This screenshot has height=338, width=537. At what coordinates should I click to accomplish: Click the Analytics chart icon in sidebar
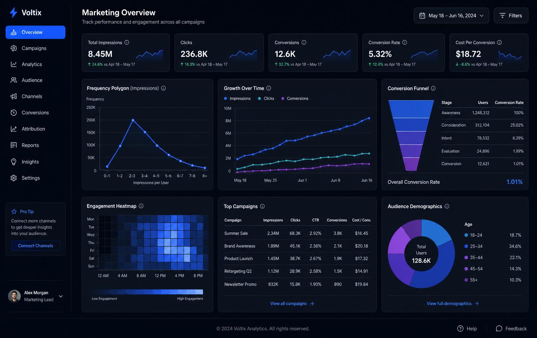[13, 64]
